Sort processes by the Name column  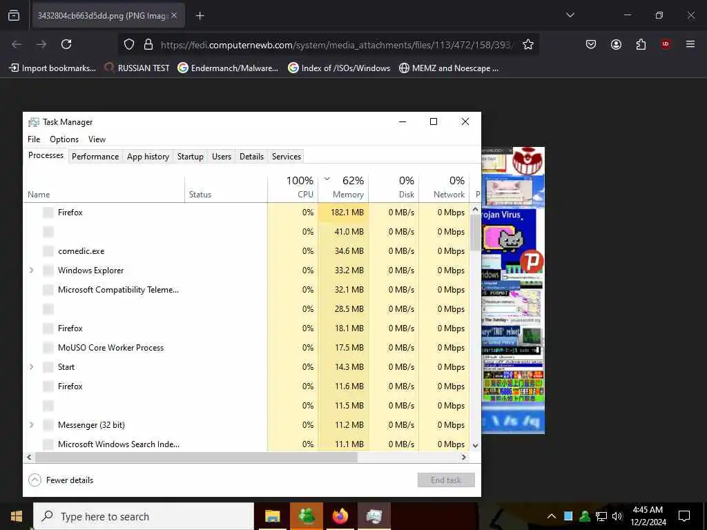point(104,188)
